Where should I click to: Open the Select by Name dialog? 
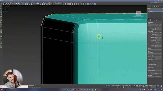(19, 4)
